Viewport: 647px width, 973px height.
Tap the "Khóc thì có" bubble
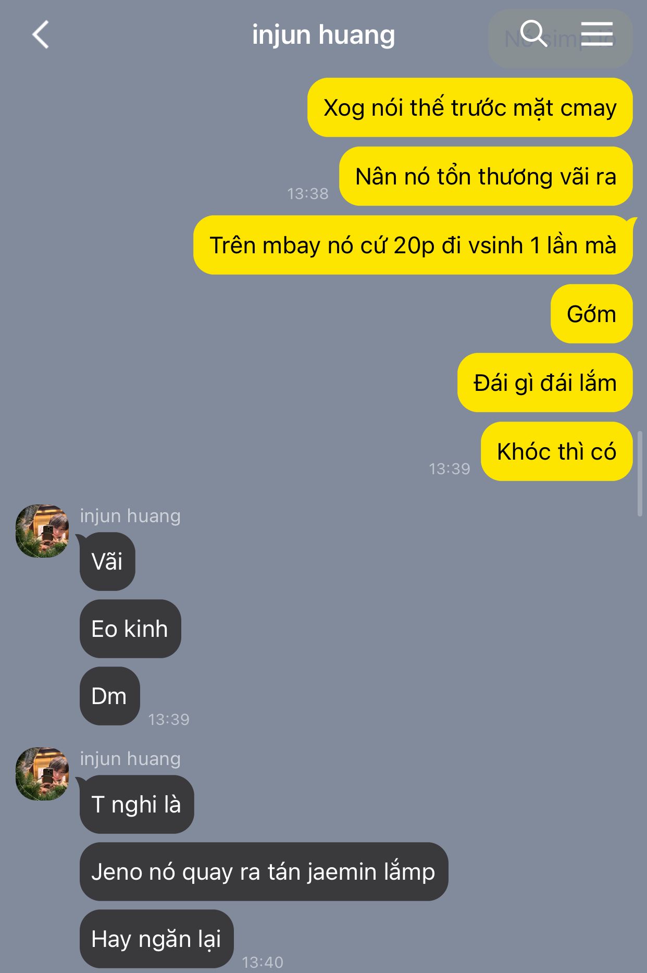557,451
